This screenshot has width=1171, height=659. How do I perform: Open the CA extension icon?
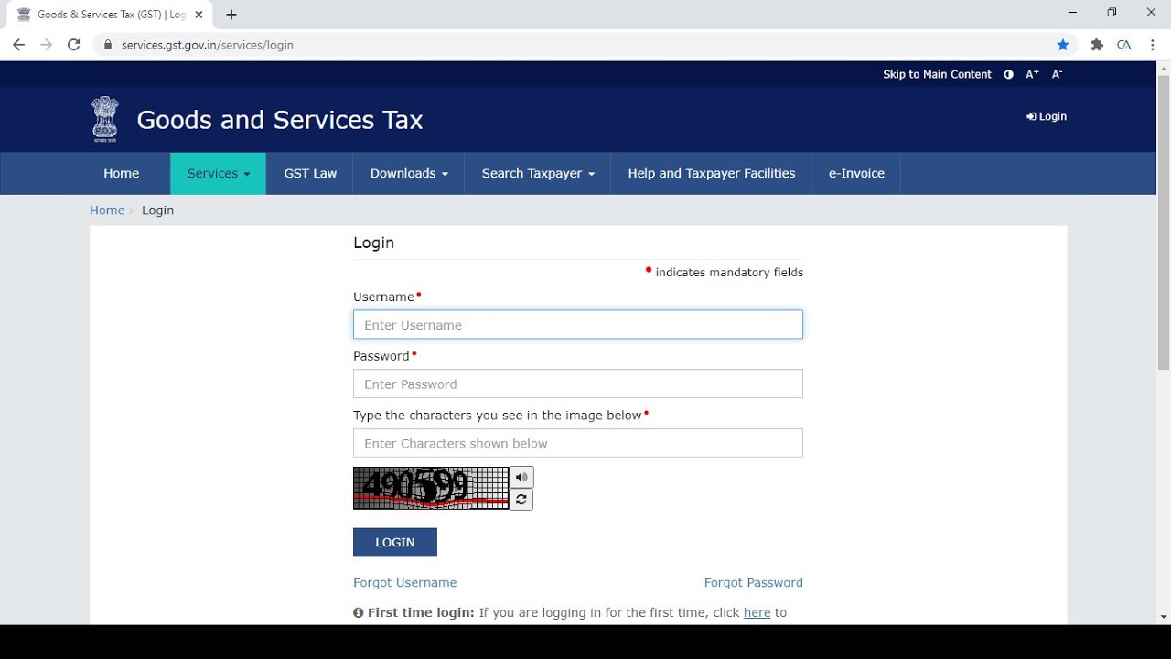click(x=1124, y=45)
